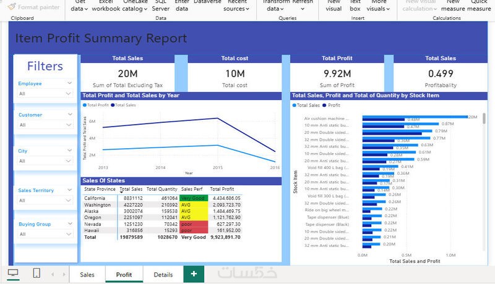Viewport: 495px width, 284px height.
Task: Open the Transform data dropdown
Action: 275,6
